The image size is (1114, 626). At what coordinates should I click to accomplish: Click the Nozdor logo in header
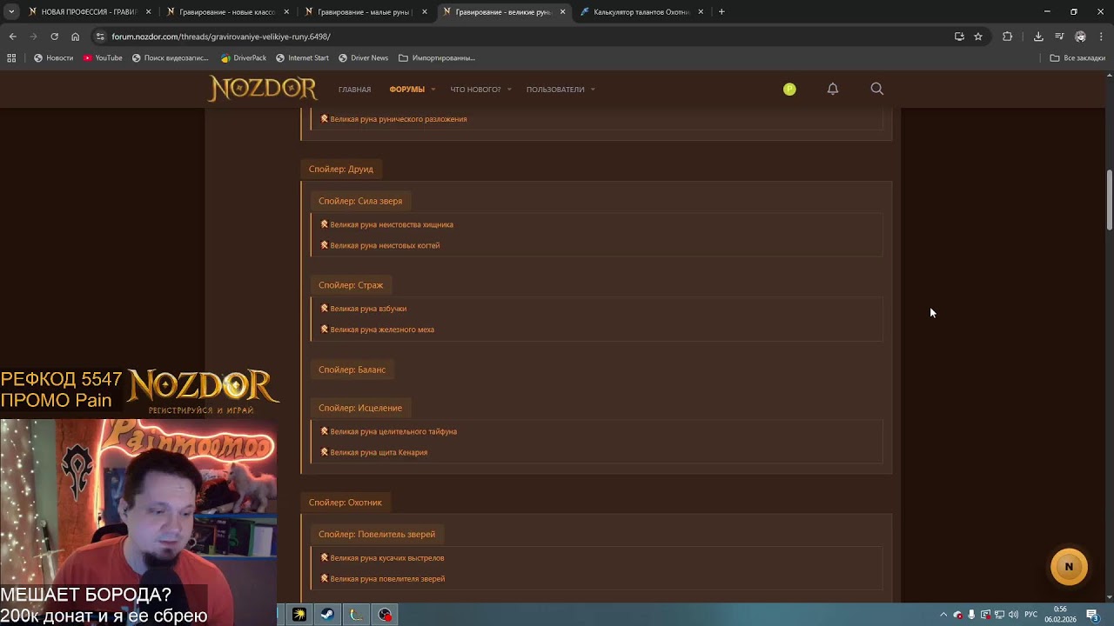(263, 89)
